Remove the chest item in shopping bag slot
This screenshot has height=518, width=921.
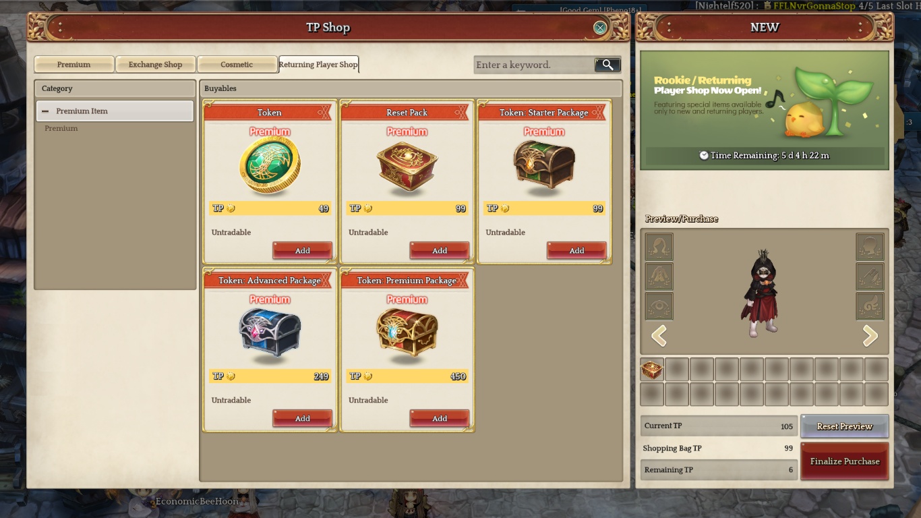click(652, 370)
